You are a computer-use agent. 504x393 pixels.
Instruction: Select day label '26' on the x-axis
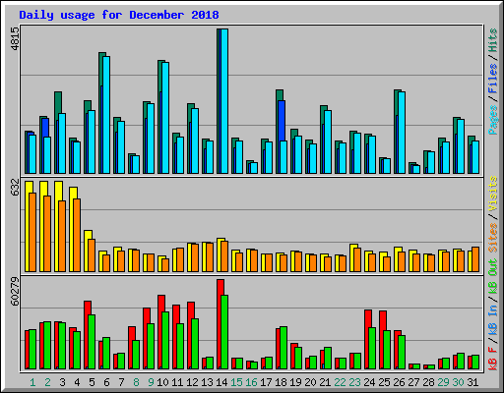tap(399, 382)
